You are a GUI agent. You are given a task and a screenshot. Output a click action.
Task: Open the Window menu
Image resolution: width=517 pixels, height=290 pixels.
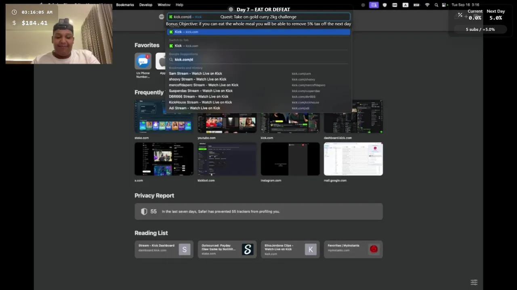coord(164,5)
